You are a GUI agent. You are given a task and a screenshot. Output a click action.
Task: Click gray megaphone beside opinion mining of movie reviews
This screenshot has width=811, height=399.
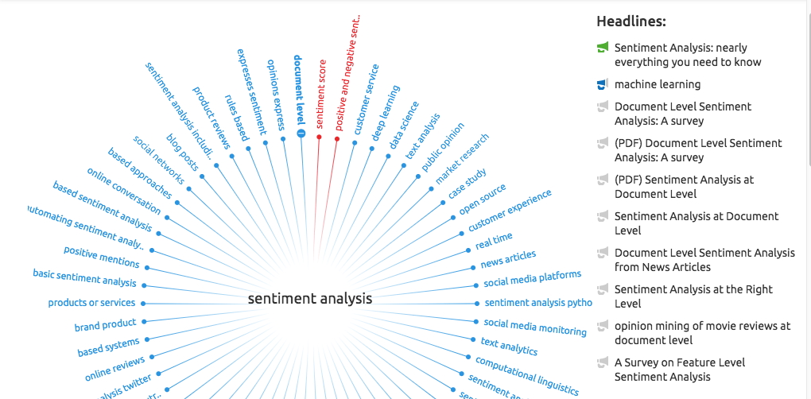pyautogui.click(x=603, y=327)
